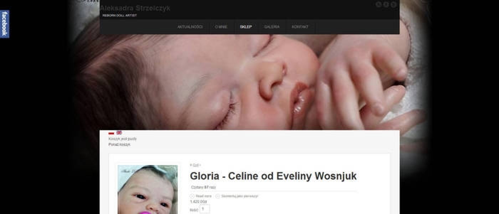Click the quantity input field

pos(205,209)
